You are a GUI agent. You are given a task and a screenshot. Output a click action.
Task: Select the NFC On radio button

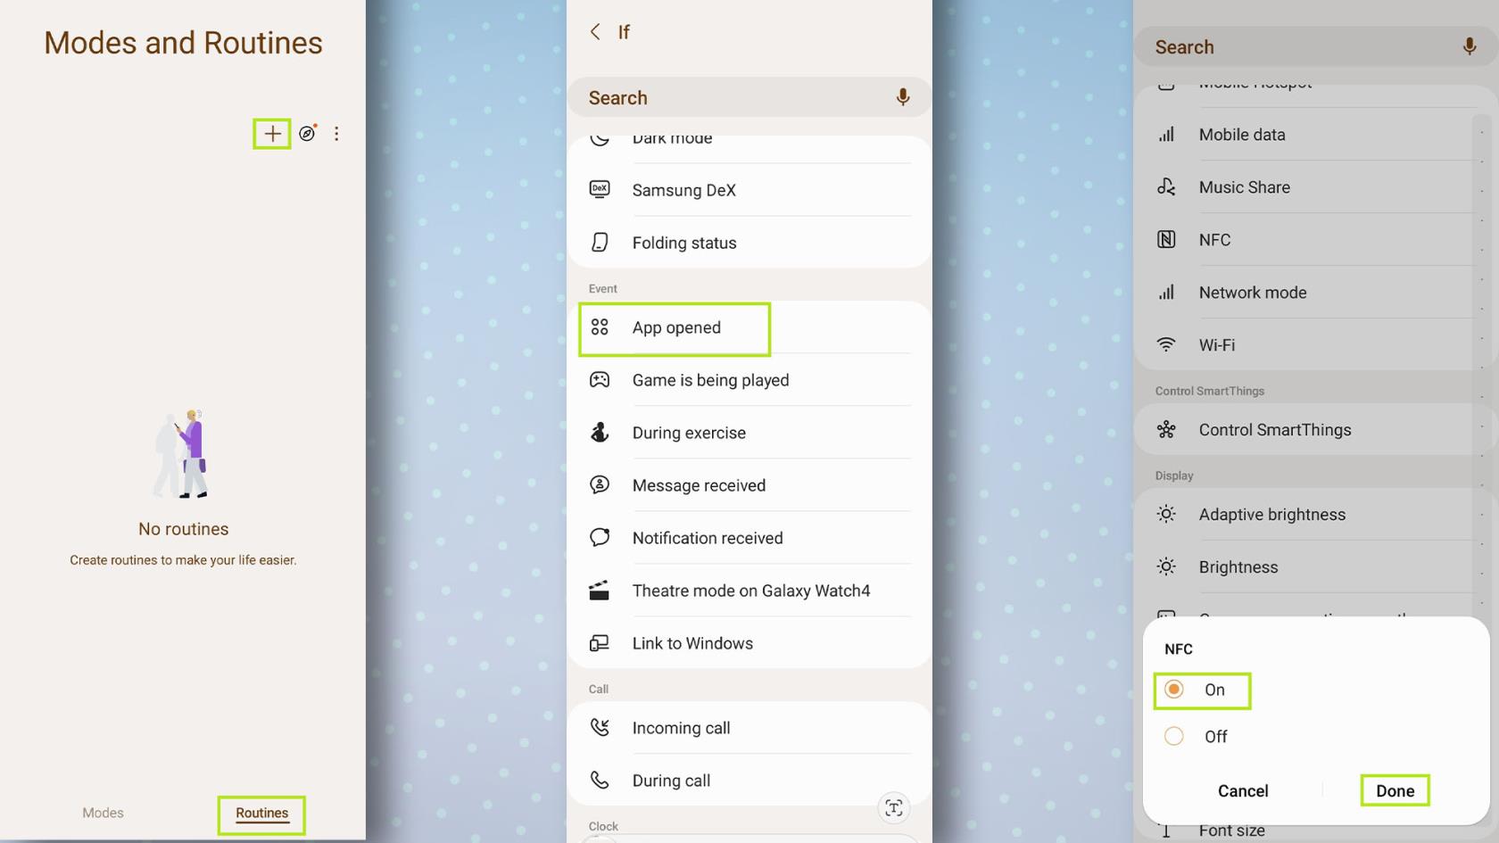[x=1174, y=690]
